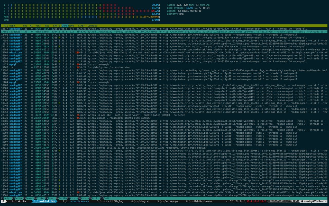Open F6 SortBy selector
Image resolution: width=329 pixels, height=206 pixels.
61,198
